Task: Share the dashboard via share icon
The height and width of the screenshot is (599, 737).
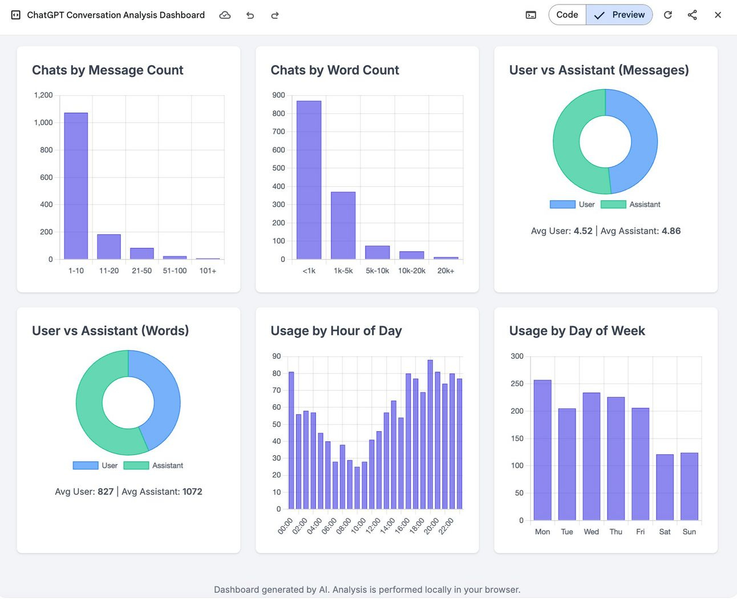Action: tap(693, 15)
